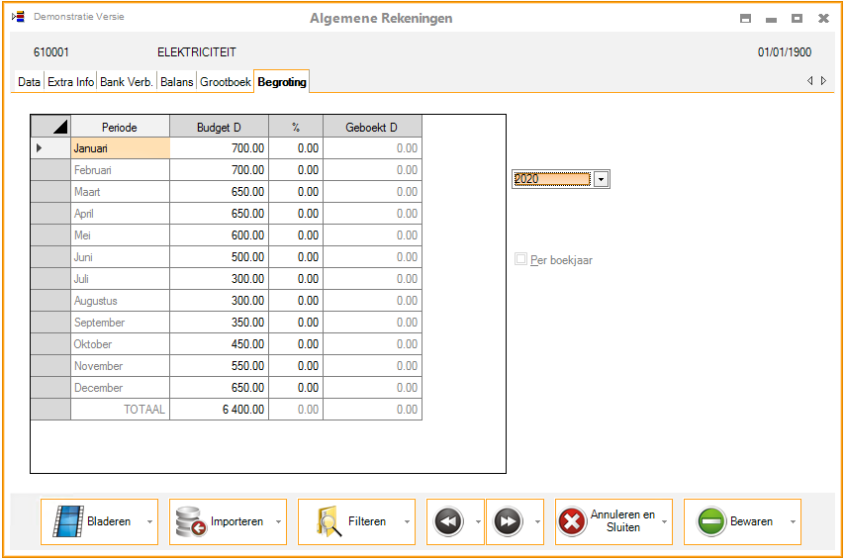Click the green Bewaren save icon
This screenshot has height=560, width=845.
click(710, 521)
